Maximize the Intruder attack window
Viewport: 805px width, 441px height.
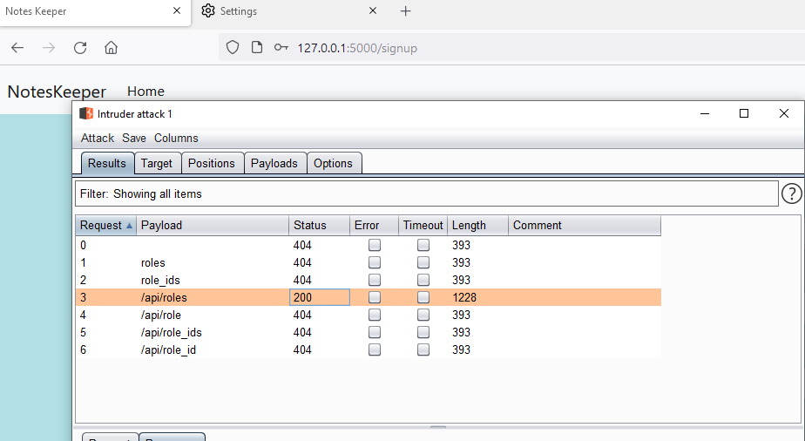pyautogui.click(x=743, y=113)
